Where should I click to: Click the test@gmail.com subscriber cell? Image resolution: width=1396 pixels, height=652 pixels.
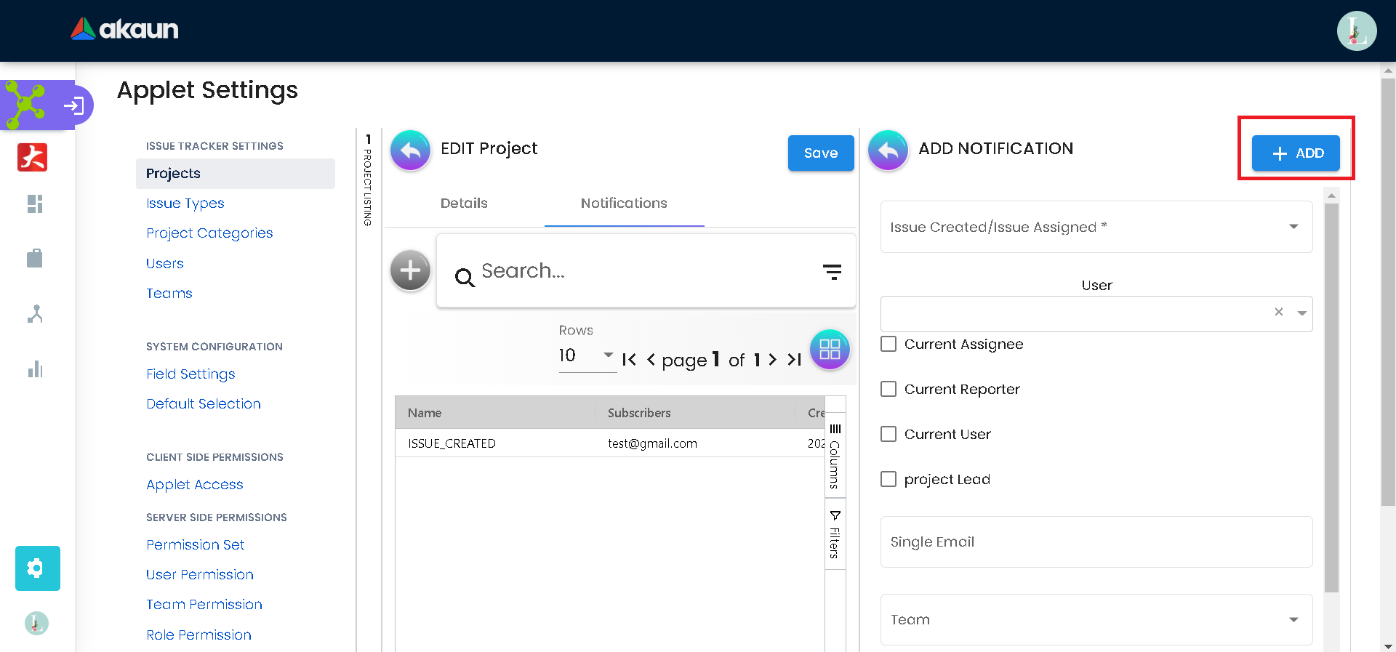point(652,443)
